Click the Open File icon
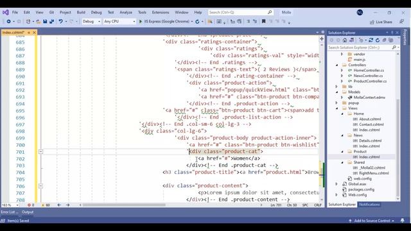411x231 pixels. point(39,21)
